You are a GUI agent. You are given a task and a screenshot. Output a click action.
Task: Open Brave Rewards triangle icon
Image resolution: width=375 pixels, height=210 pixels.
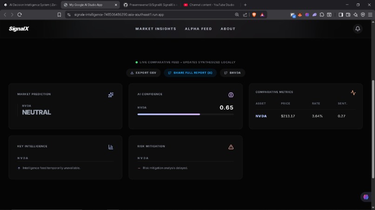tap(262, 14)
